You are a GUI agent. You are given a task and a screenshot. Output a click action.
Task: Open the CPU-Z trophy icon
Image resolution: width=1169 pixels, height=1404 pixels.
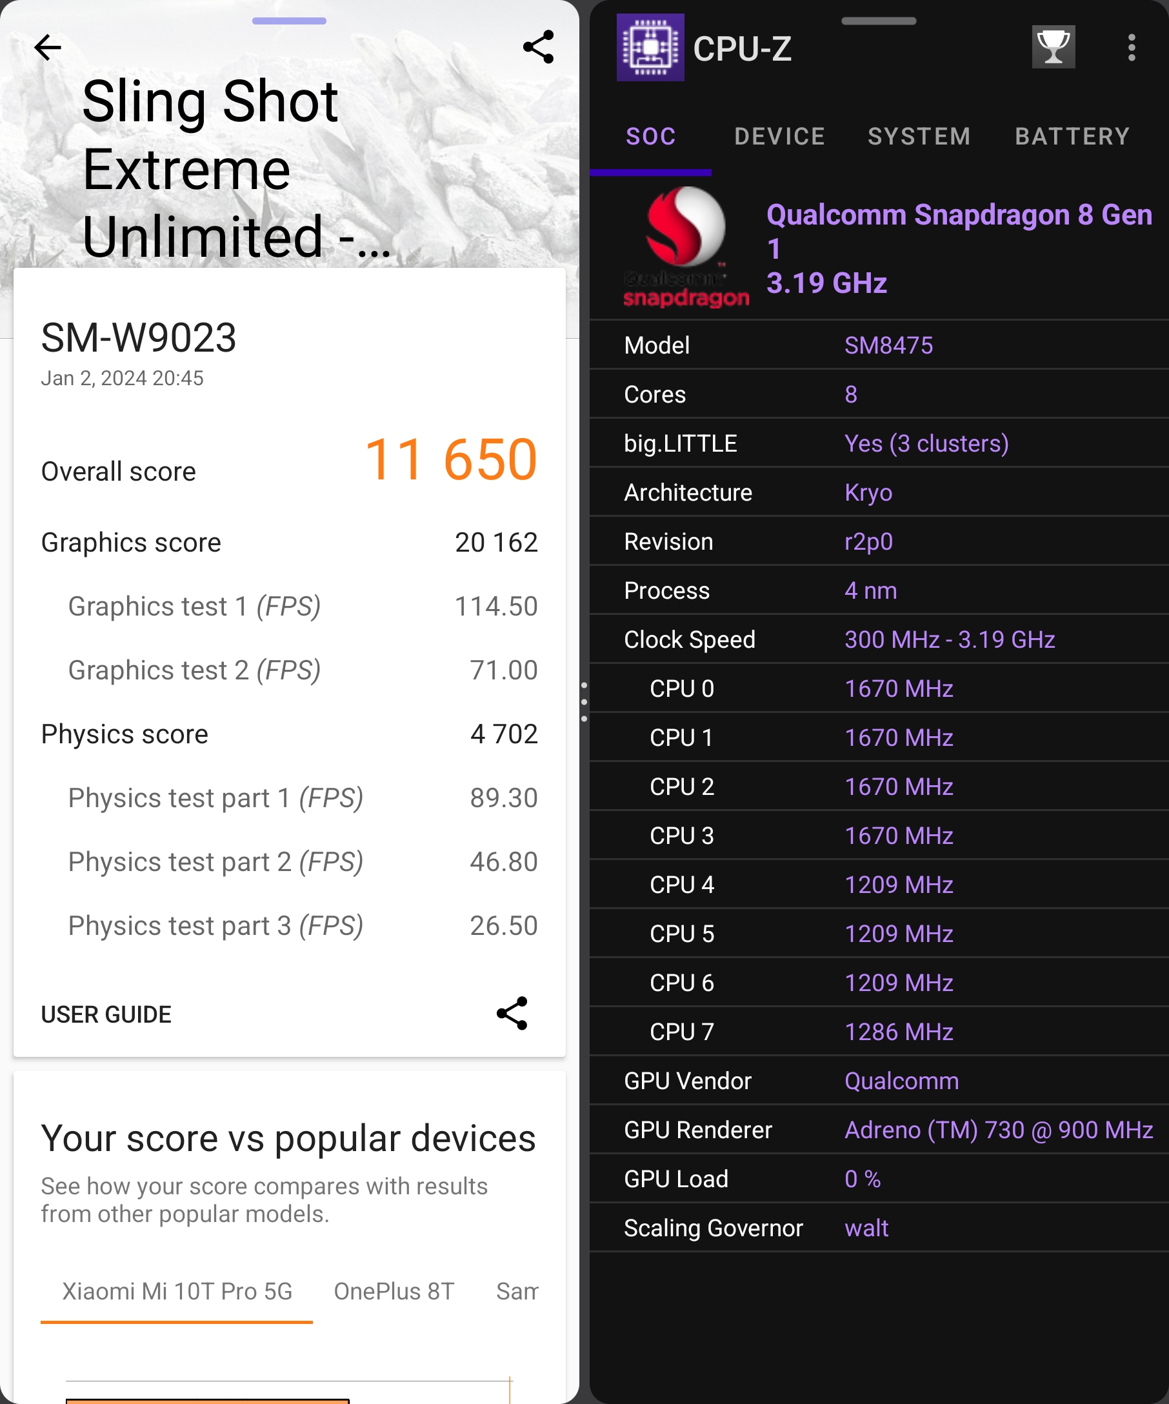[1054, 47]
